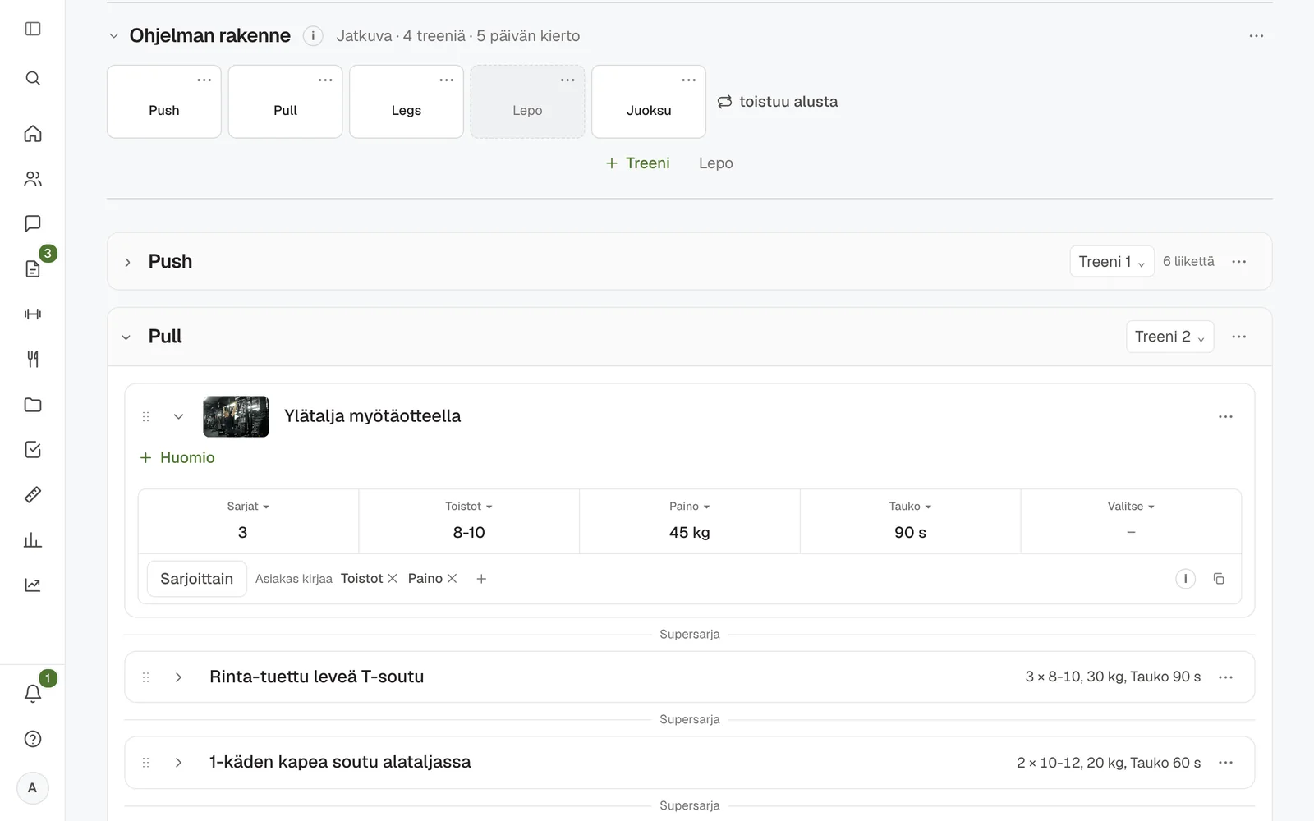This screenshot has height=821, width=1314.
Task: Open the checklist tasks icon
Action: [33, 449]
